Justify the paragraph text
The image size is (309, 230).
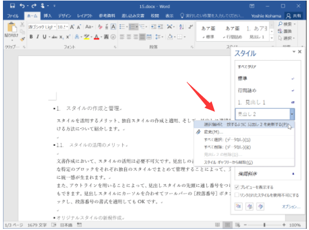(142, 36)
